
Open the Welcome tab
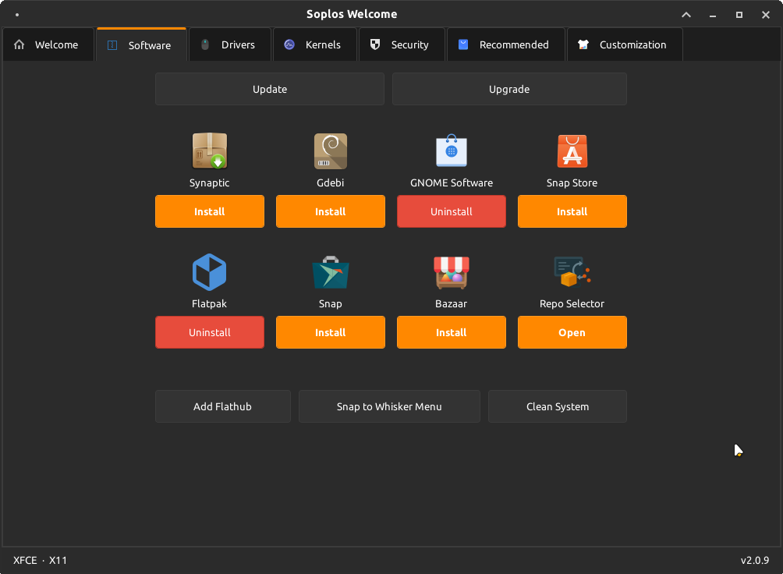coord(48,44)
